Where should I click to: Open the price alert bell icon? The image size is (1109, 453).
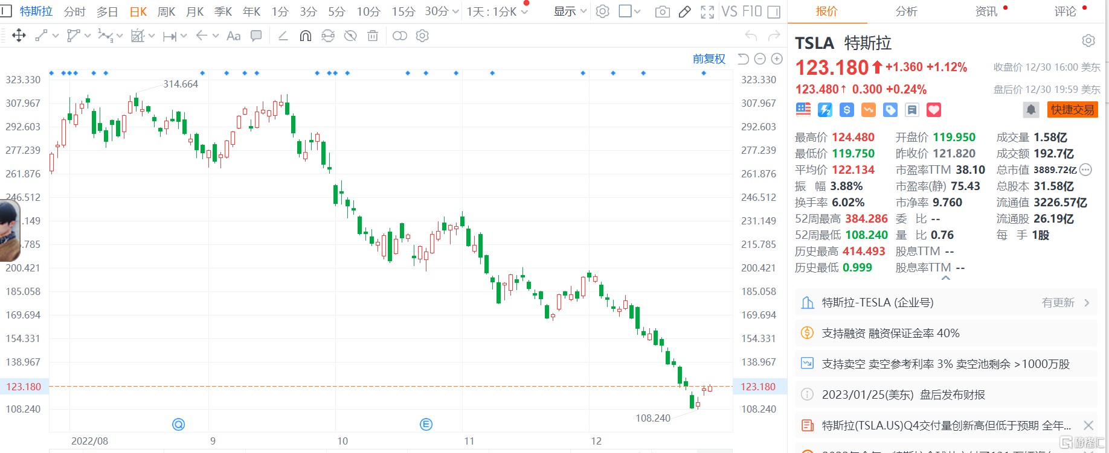[1030, 110]
